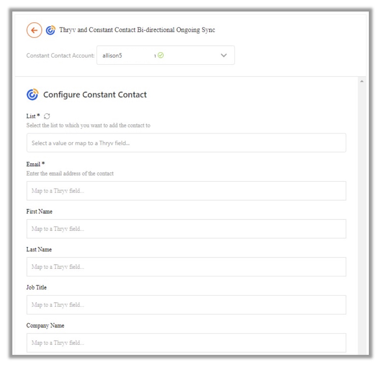Click the 'First Name' field label

39,211
